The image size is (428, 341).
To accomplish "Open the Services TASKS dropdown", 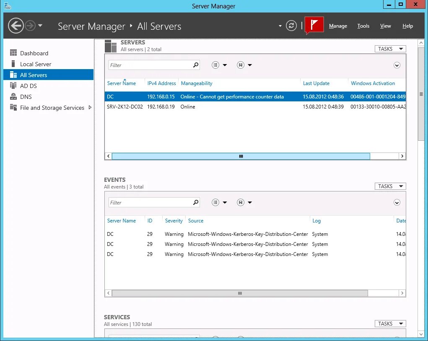I will point(390,324).
